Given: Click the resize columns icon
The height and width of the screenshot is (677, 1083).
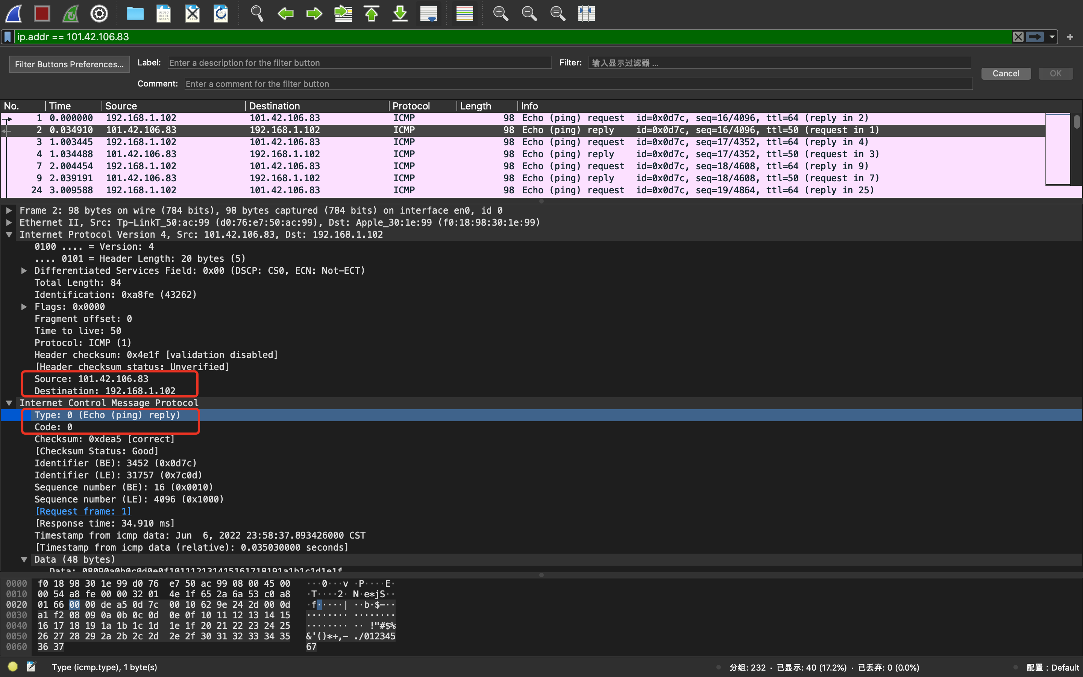Looking at the screenshot, I should [x=586, y=14].
